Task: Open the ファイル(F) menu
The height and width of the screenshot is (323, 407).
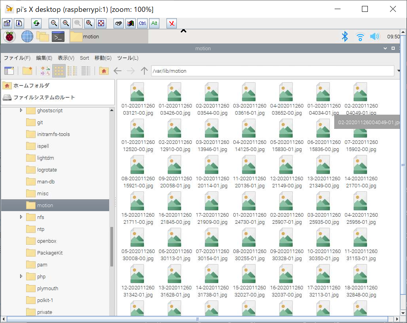Action: [17, 58]
